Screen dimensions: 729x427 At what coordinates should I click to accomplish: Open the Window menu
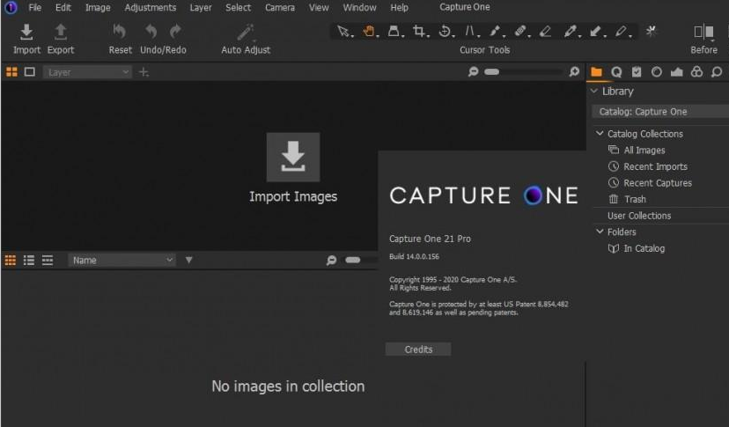pyautogui.click(x=359, y=7)
